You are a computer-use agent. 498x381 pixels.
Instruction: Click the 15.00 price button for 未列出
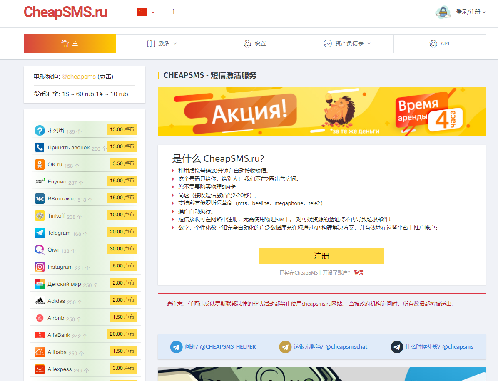[122, 129]
